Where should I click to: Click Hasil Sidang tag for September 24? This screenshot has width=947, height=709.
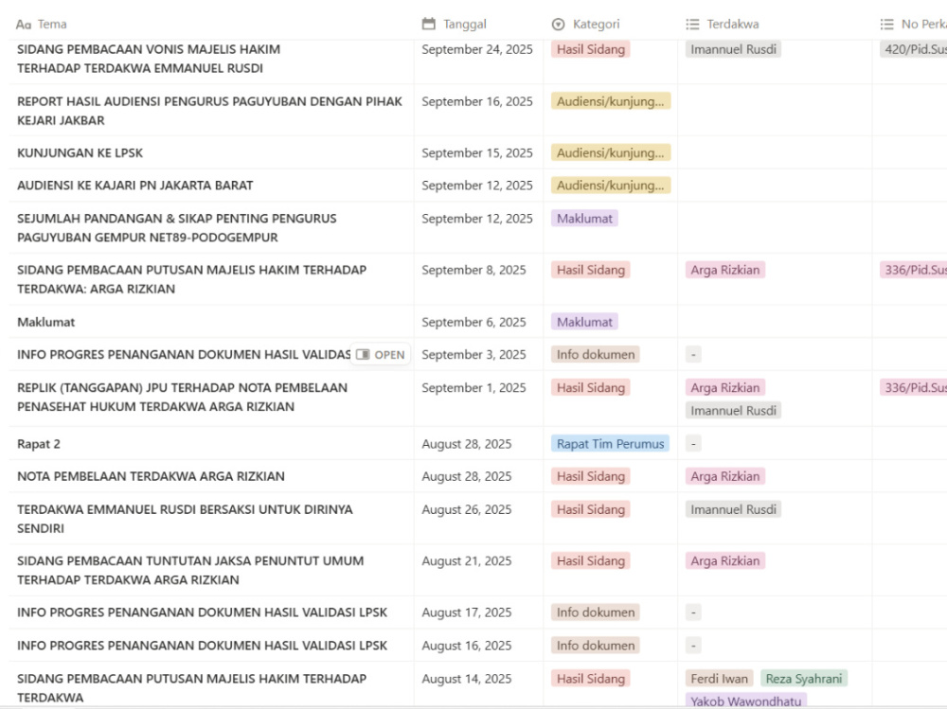click(590, 49)
